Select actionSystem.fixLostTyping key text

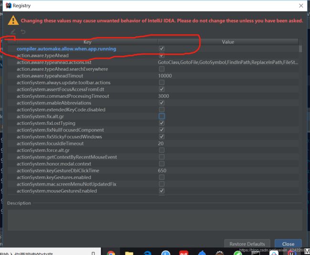46,123
